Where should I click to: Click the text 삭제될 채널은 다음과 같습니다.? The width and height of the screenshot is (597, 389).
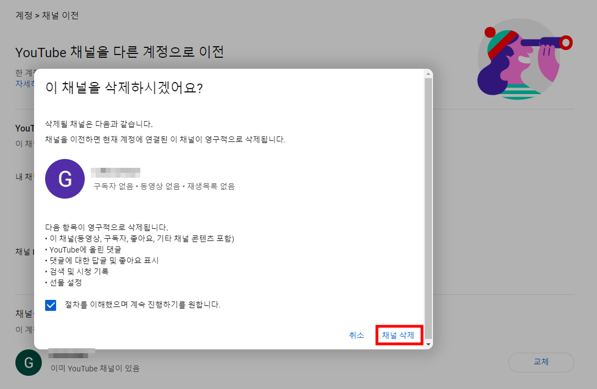click(99, 124)
